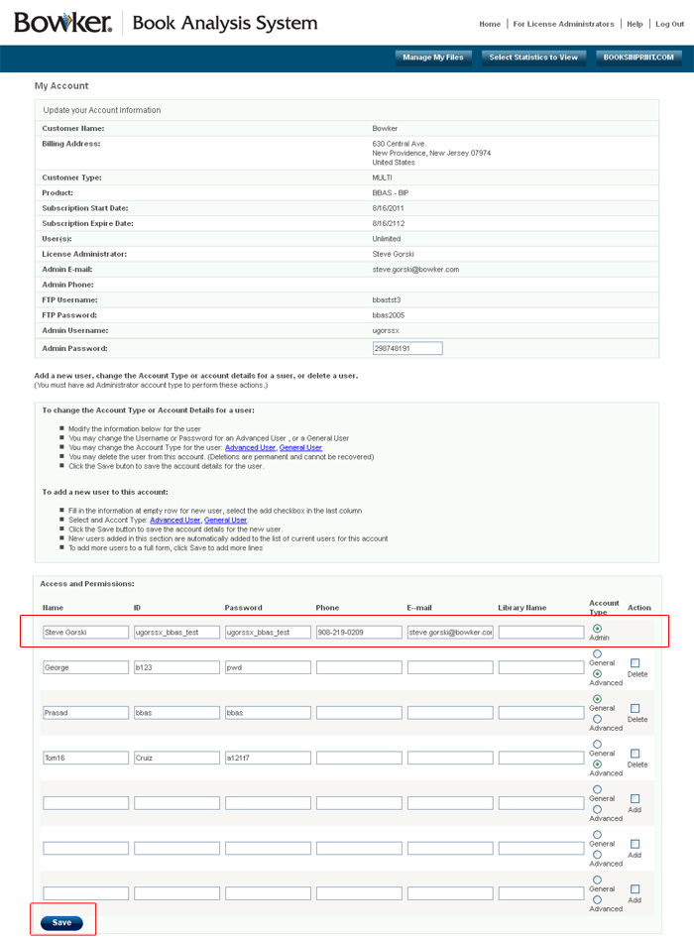Viewport: 694px width, 940px height.
Task: Click Admin Username value ugorssx
Action: point(386,331)
